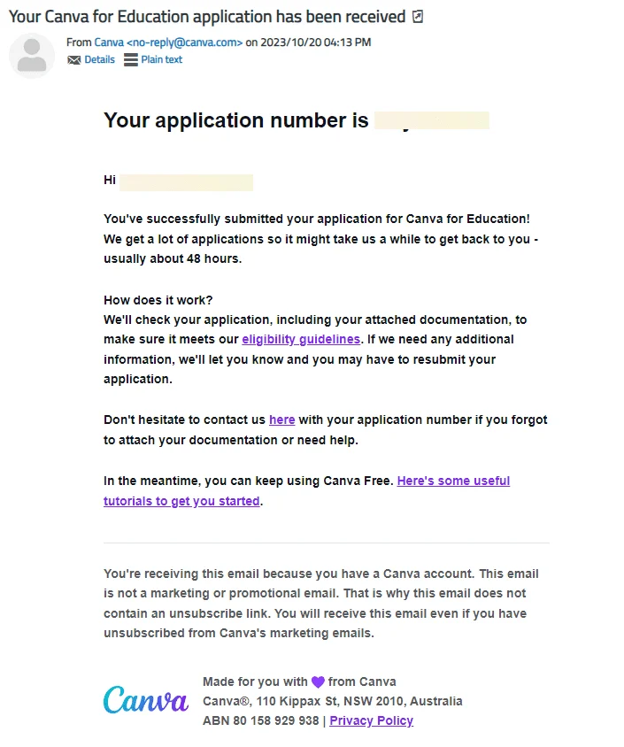Click the Canva logo in the footer
This screenshot has width=624, height=747.
[x=146, y=700]
